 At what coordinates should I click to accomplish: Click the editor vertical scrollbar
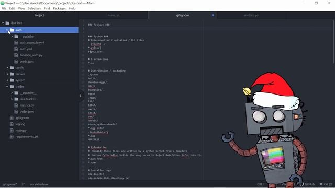tap(333, 42)
